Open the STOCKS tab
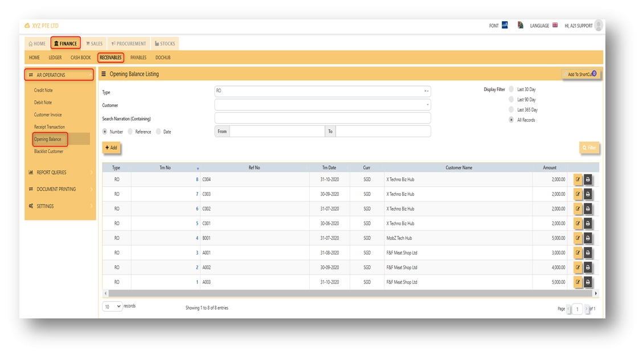 click(165, 43)
